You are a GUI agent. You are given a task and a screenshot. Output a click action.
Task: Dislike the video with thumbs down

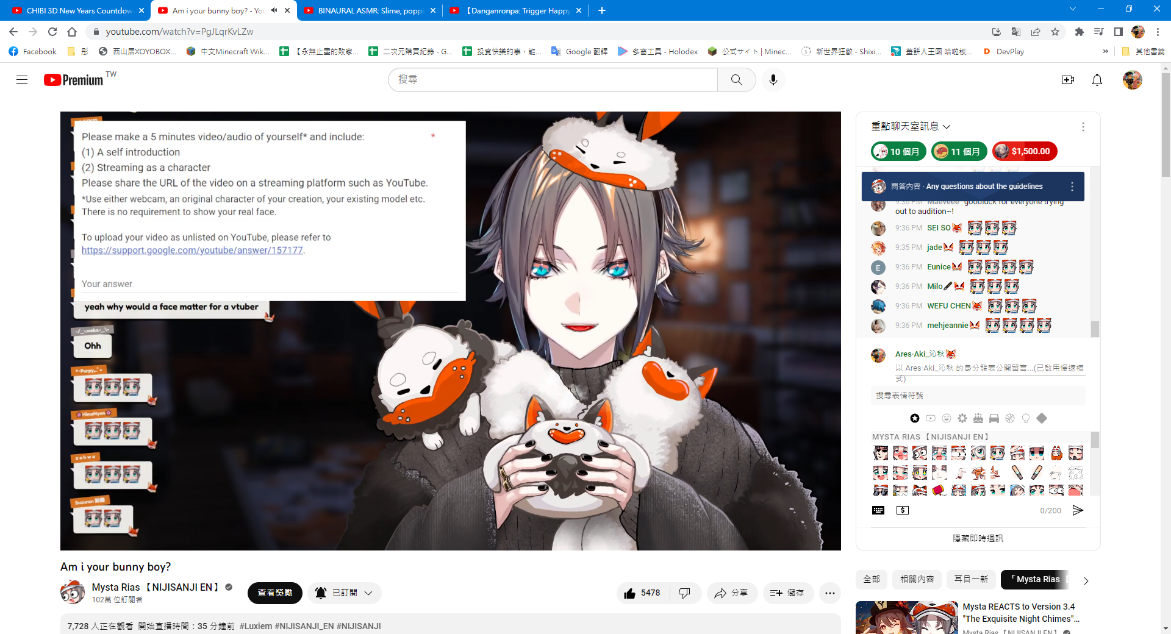[x=685, y=593]
